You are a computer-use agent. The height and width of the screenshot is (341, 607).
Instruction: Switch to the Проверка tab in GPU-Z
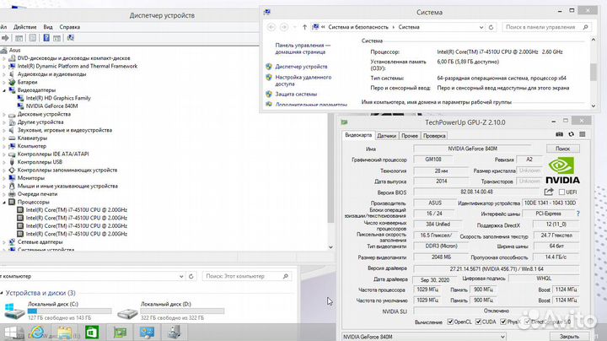[434, 136]
